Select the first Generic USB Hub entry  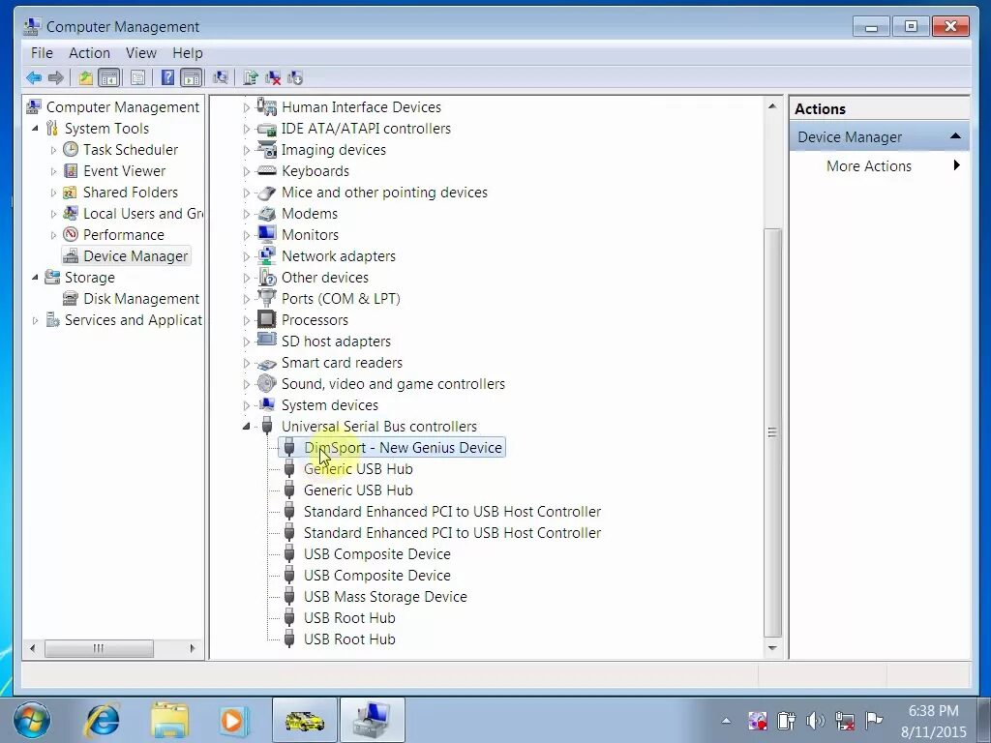[x=358, y=469]
